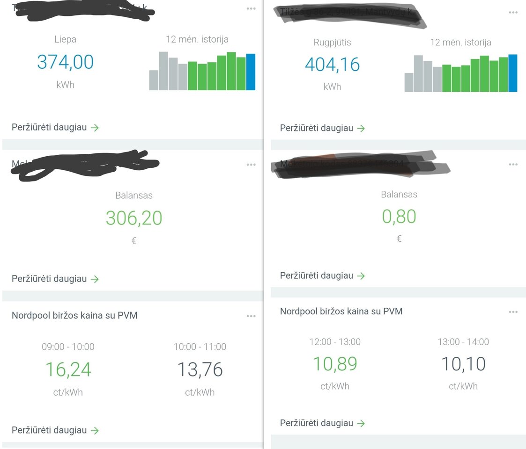
Task: Select the blue bar in right 12 mėn. chart
Action: point(512,73)
